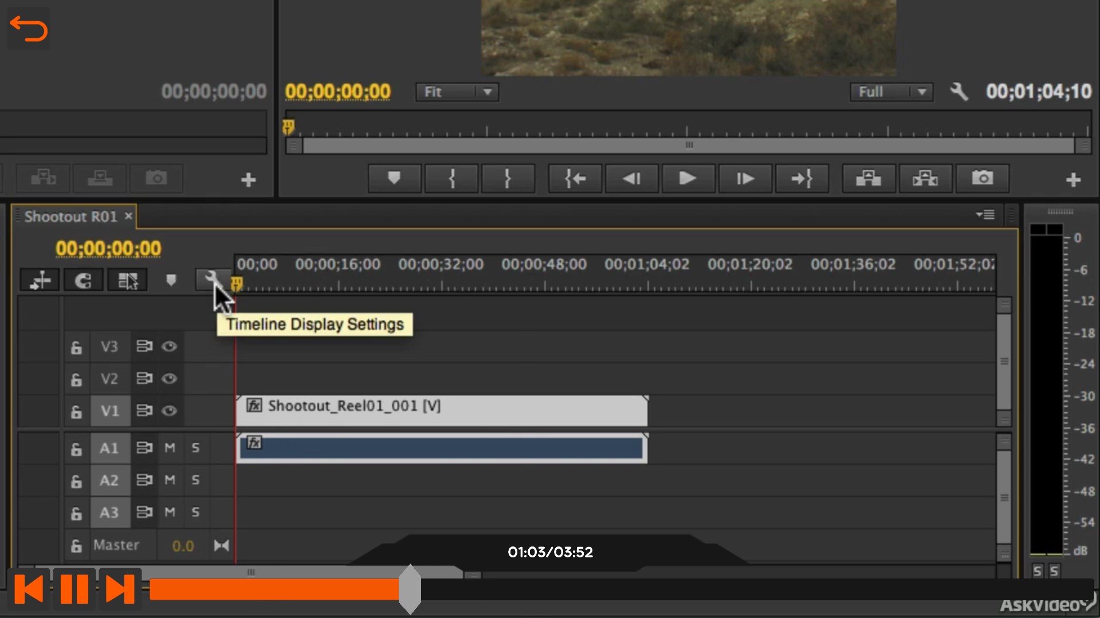
Task: Click Go to In point button
Action: pyautogui.click(x=575, y=179)
